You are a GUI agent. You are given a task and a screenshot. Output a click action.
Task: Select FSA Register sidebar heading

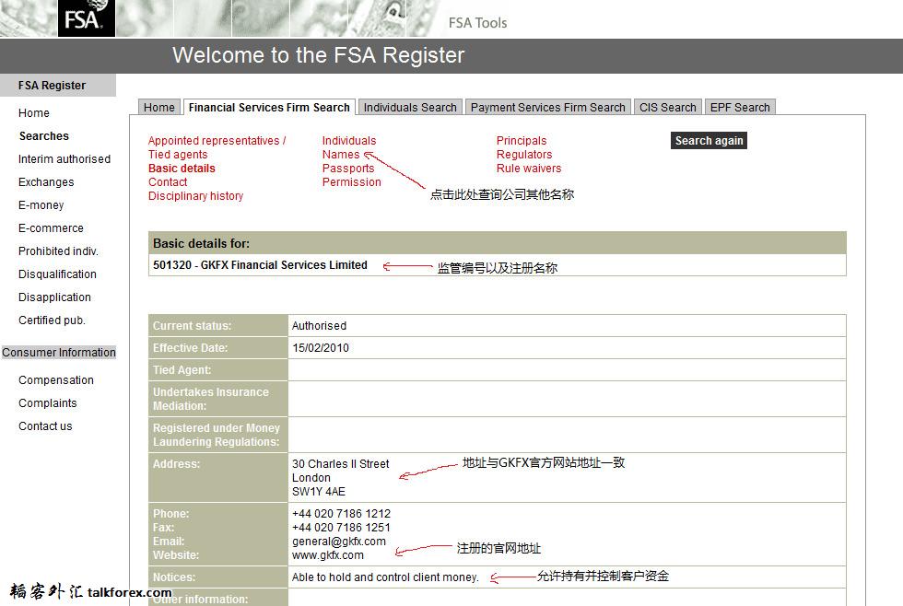(57, 85)
